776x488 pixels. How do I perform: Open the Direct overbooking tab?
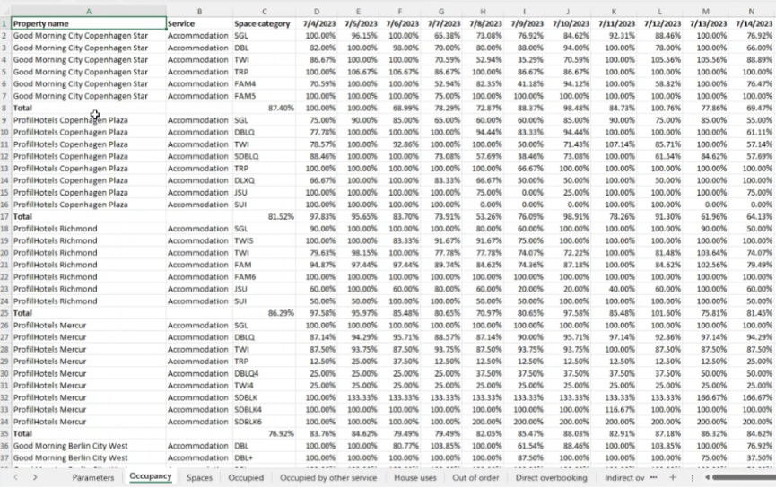pyautogui.click(x=552, y=477)
